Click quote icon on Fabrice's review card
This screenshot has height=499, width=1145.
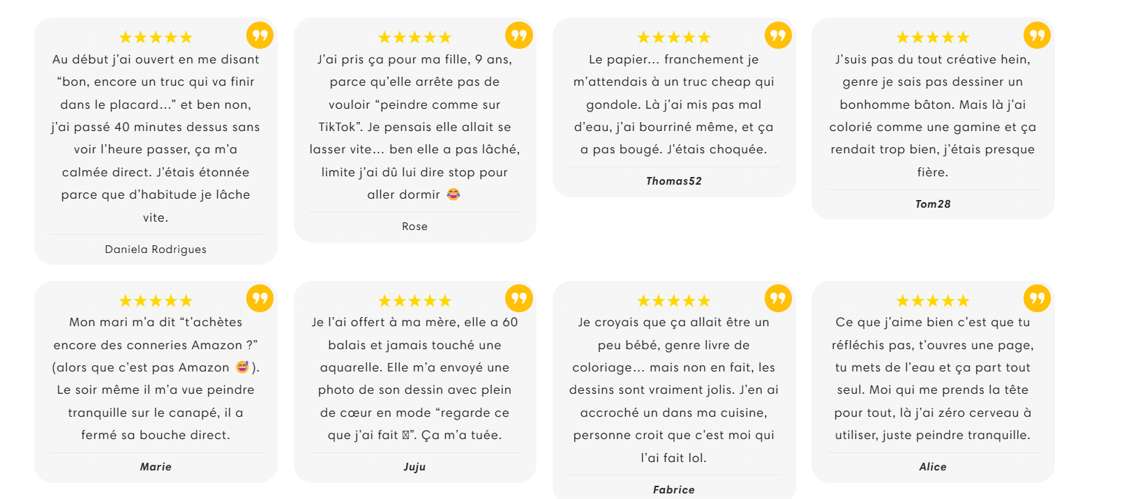[x=778, y=298]
